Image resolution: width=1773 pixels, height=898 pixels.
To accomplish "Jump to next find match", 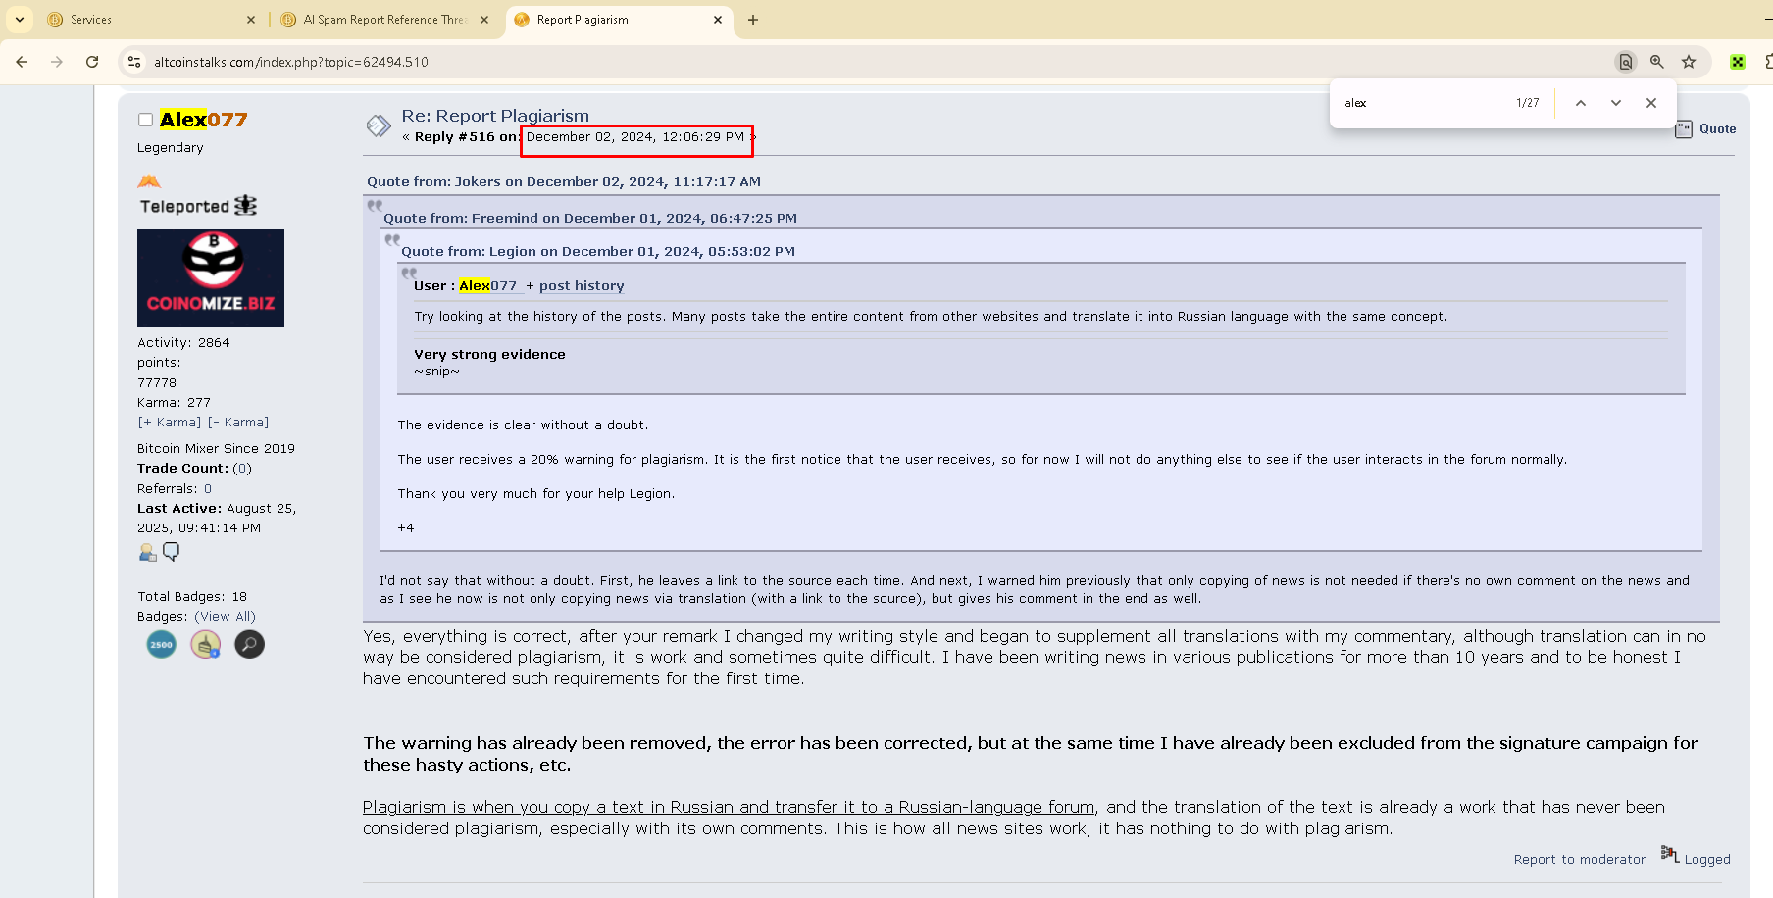I will point(1616,103).
